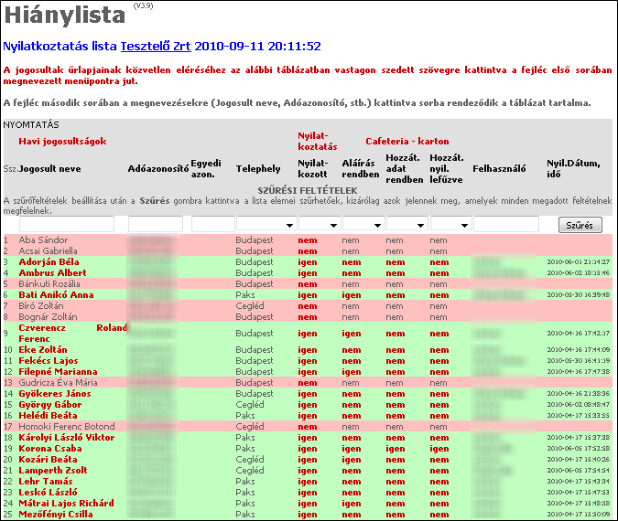
Task: Expand the Nyilatkozott filter dropdown
Action: coord(320,224)
